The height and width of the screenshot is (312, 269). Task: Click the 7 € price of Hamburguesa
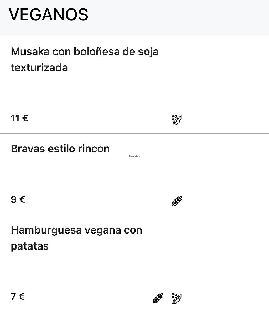pos(18,297)
